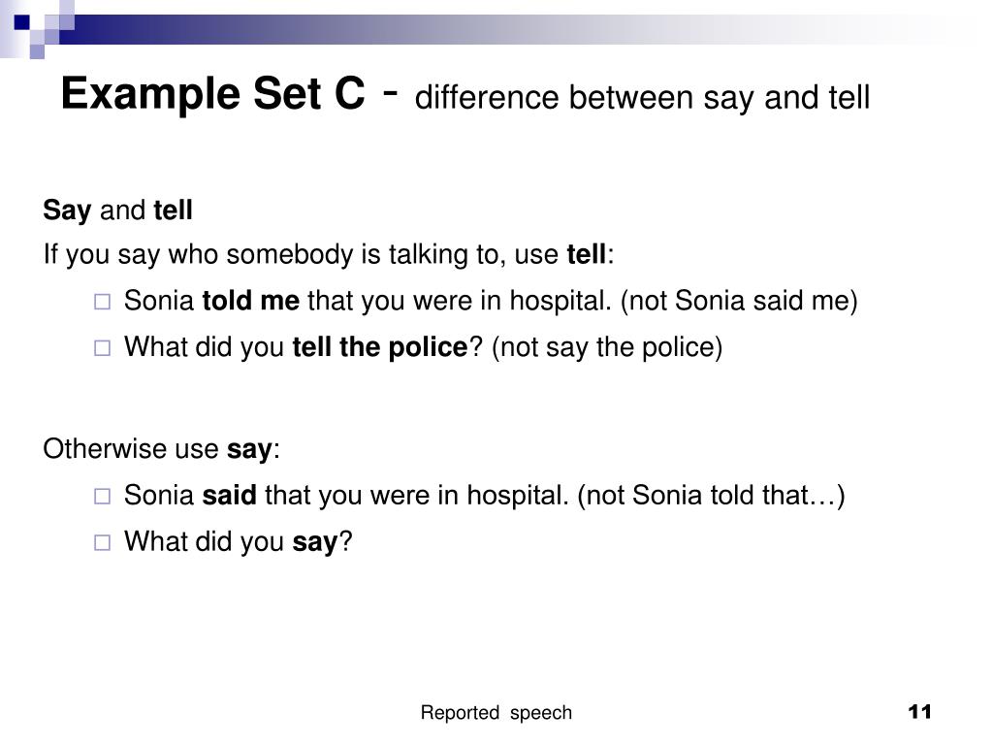Click the square bullet before 'Sonia said that'
Viewport: 993px width, 745px height.
[x=102, y=496]
